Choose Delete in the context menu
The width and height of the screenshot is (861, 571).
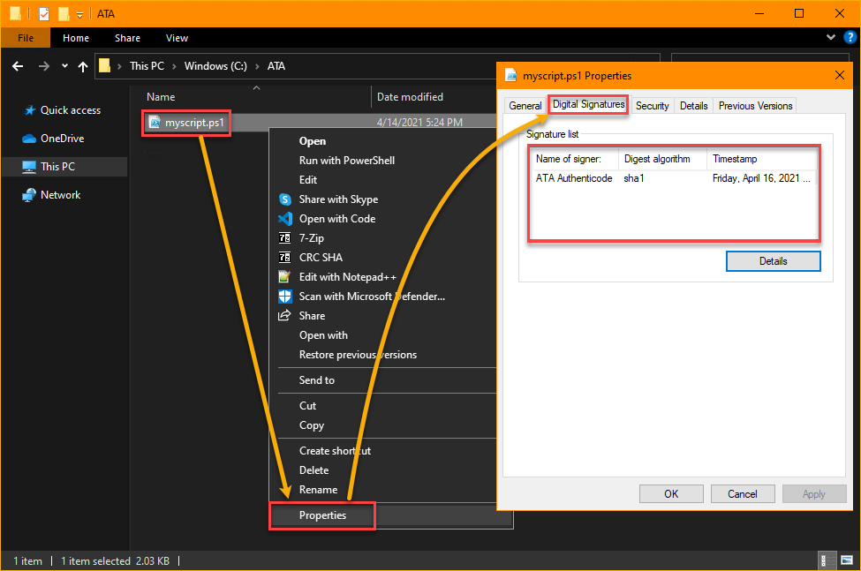click(x=314, y=470)
